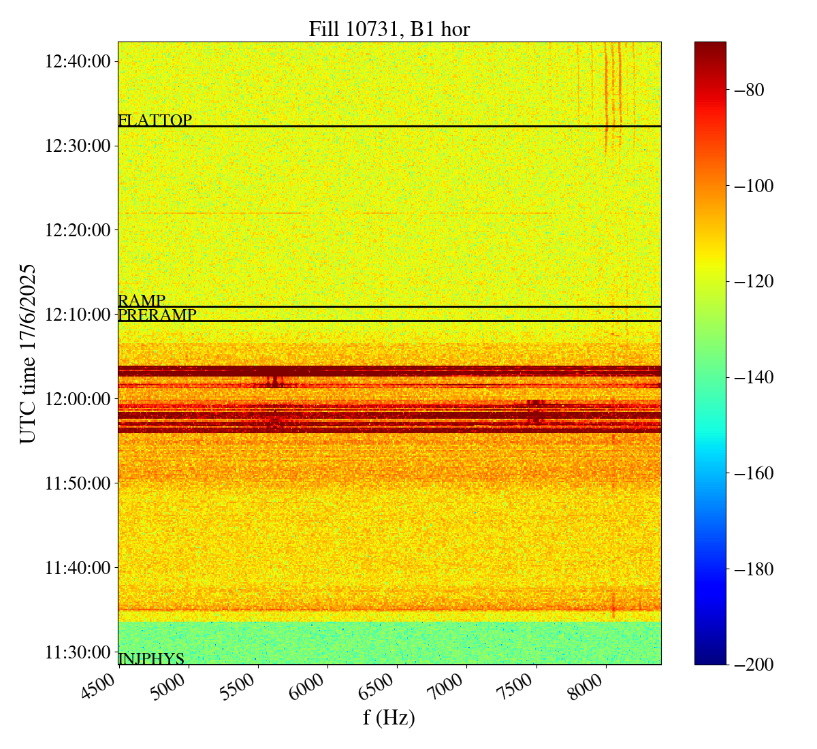
Task: Click the RAMP marker label
Action: coord(142,301)
